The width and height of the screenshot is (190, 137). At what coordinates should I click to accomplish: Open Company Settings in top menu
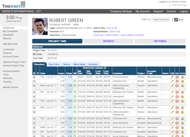[121, 11]
